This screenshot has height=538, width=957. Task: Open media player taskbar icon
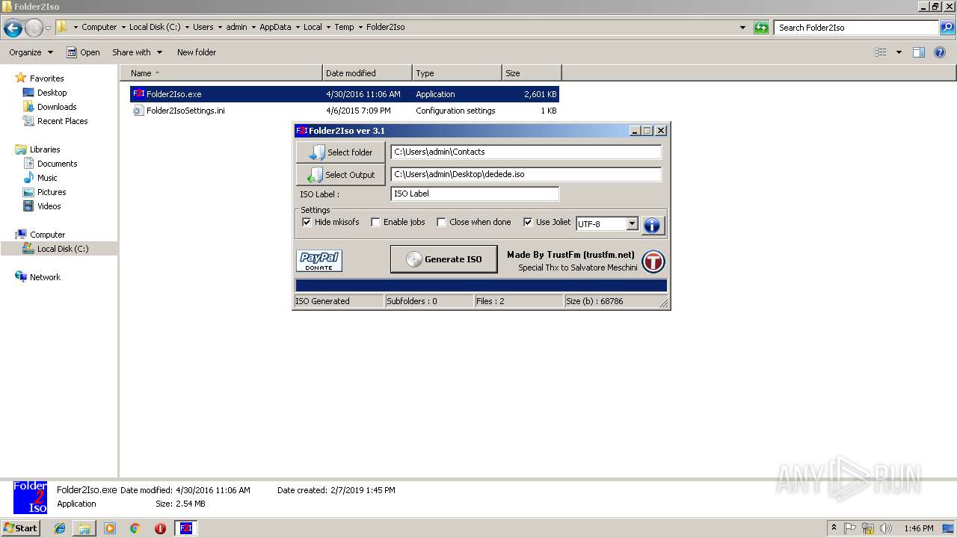click(110, 528)
